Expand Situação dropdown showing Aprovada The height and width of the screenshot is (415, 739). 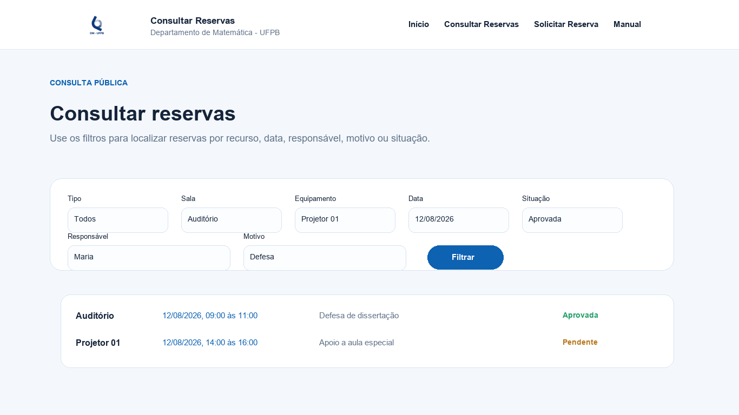click(572, 220)
